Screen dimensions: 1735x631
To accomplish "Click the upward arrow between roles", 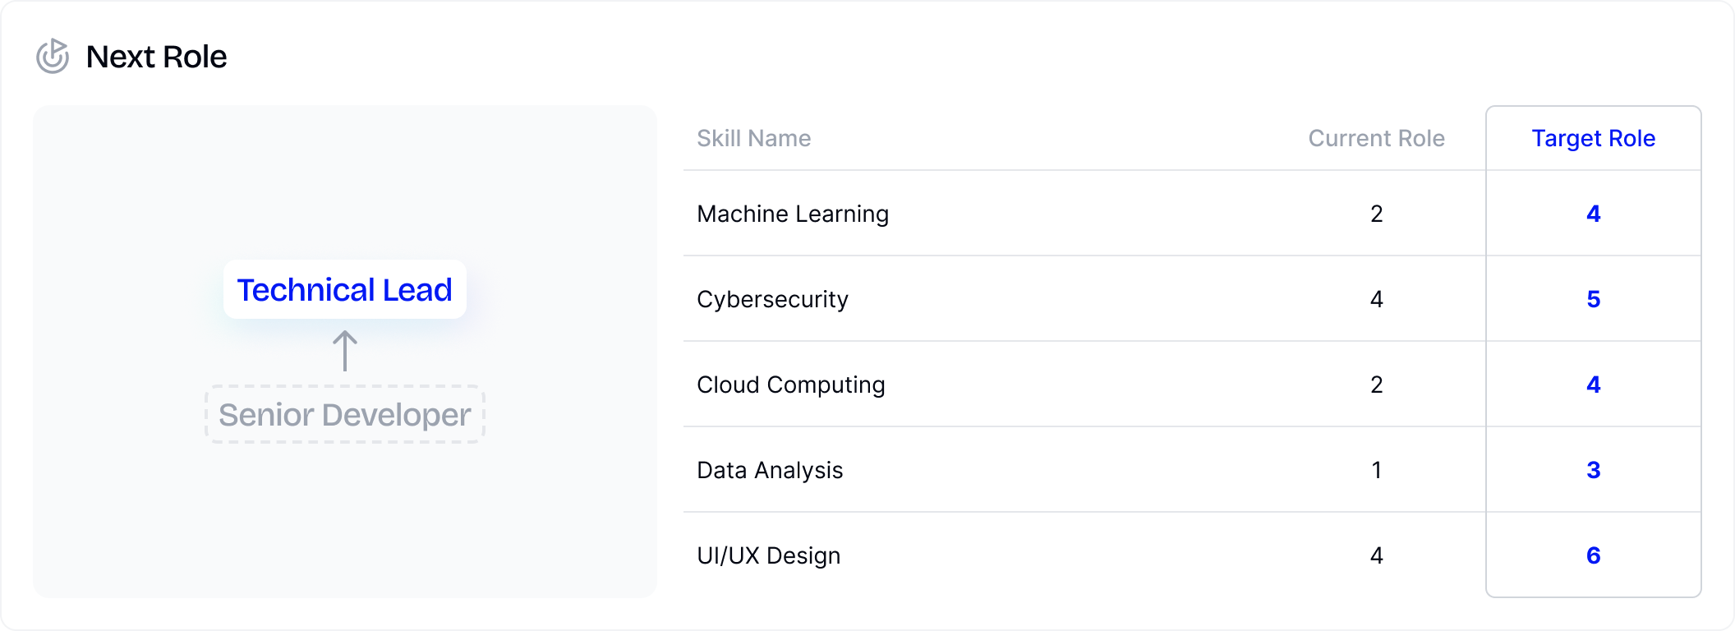I will pos(345,351).
